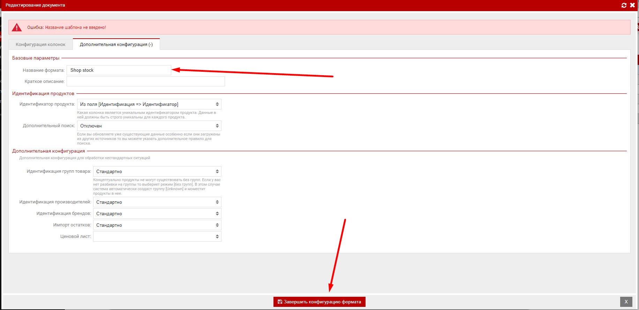Open the empty Ценовой лист dropdown
639x310 pixels.
[157, 237]
